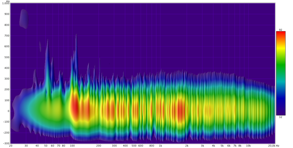Click the 8k label on frequency axis
Viewport: 293px width, 148px height.
(240, 146)
